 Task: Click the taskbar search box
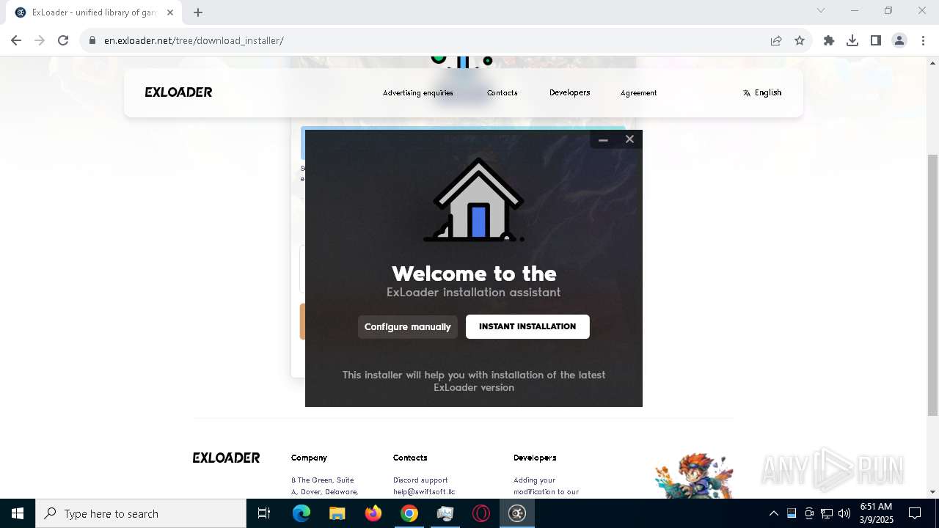141,513
